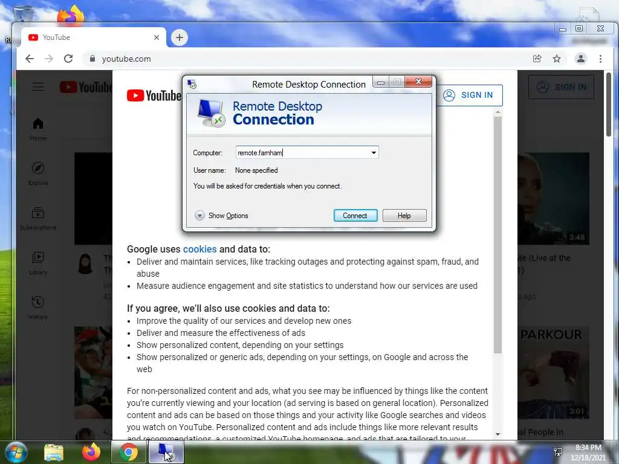Follow the cookies link
The height and width of the screenshot is (464, 619).
coord(199,249)
